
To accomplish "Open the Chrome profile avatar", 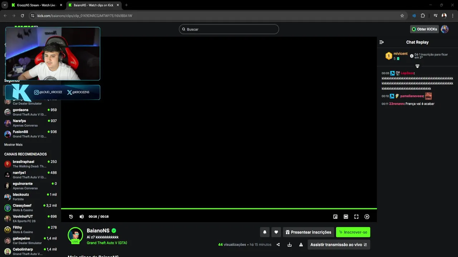I will coord(444,16).
